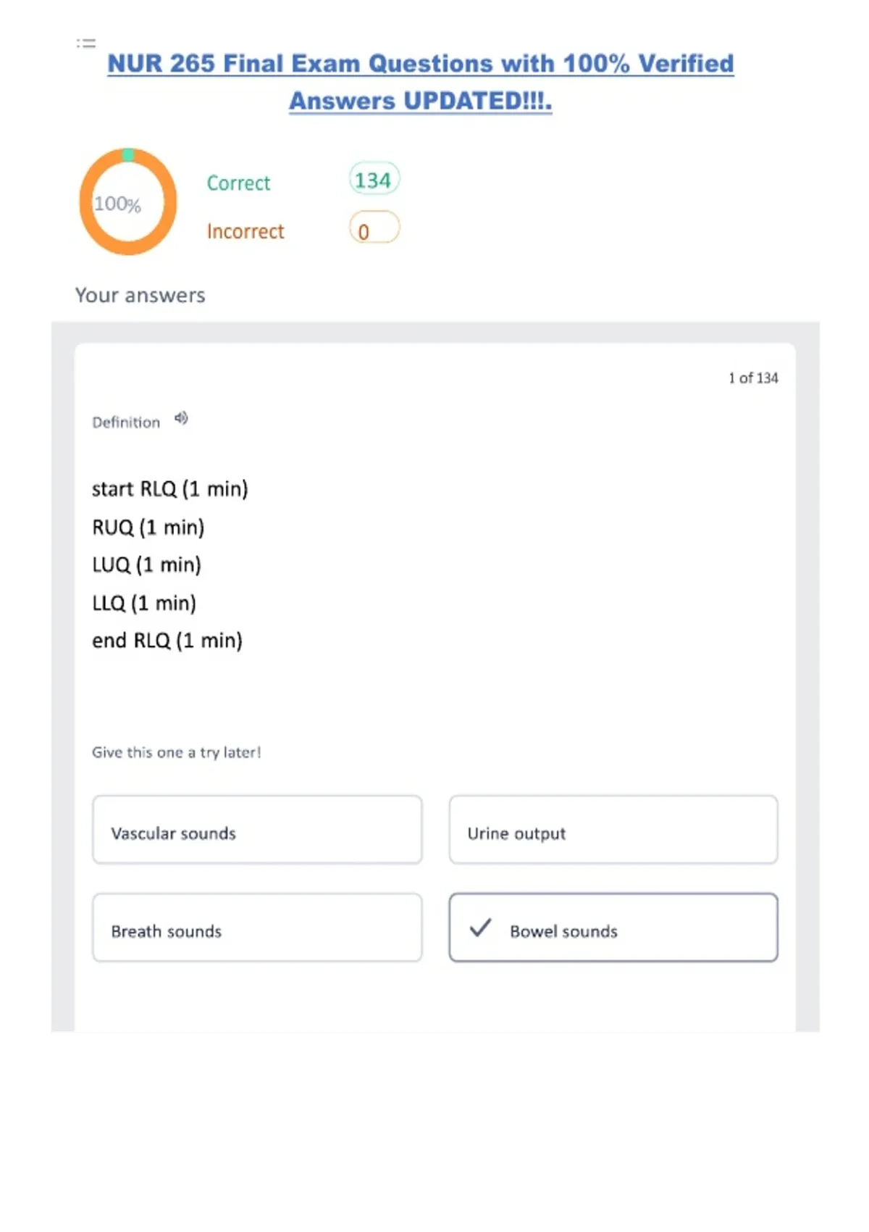
Task: Click the "LUQ (1 min)" line
Action: [x=147, y=565]
